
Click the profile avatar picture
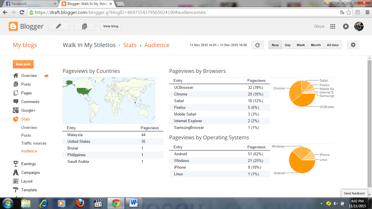pyautogui.click(x=359, y=26)
